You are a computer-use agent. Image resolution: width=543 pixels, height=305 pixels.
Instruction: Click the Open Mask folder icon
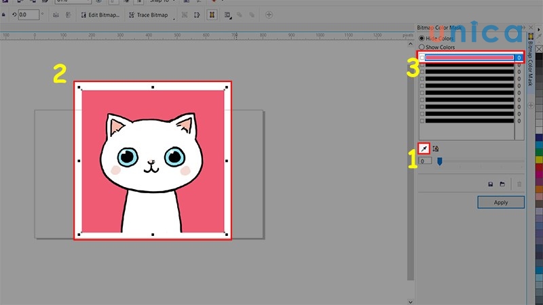point(502,184)
